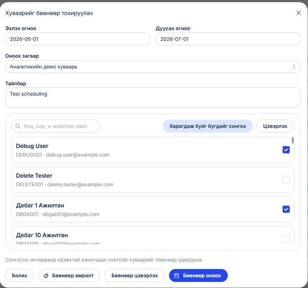This screenshot has width=308, height=288.
Task: Check the Дебаг 10 Ажилтан checkbox
Action: (286, 239)
